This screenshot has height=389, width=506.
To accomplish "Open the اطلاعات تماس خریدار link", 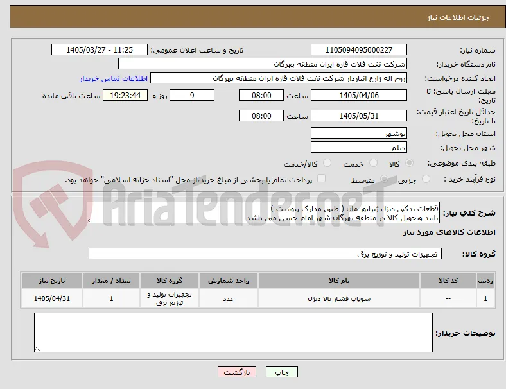I will coord(114,78).
